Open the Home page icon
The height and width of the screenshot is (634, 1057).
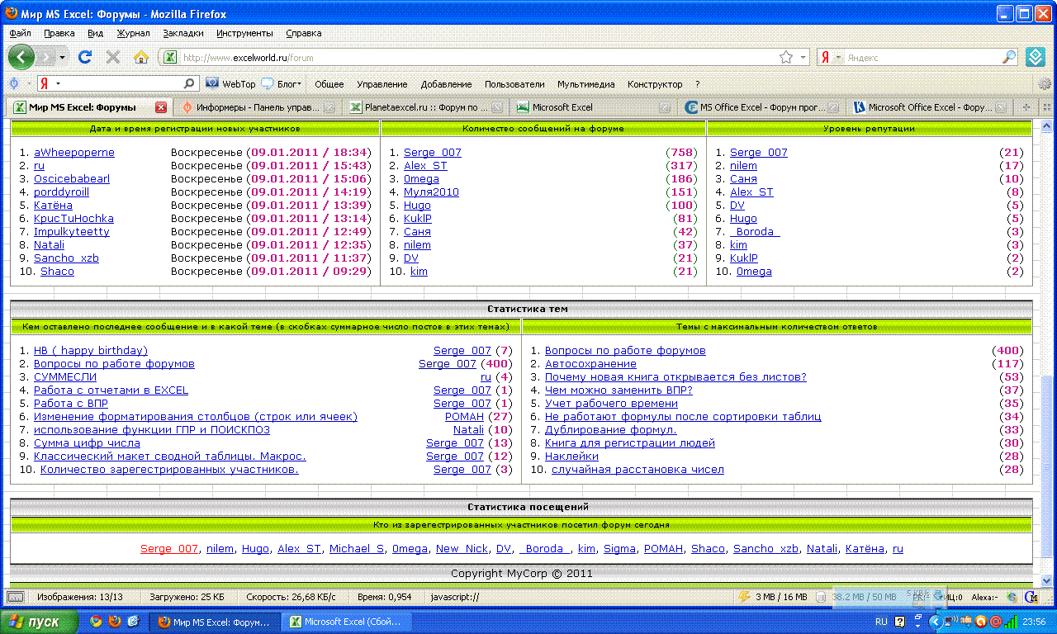tap(141, 57)
